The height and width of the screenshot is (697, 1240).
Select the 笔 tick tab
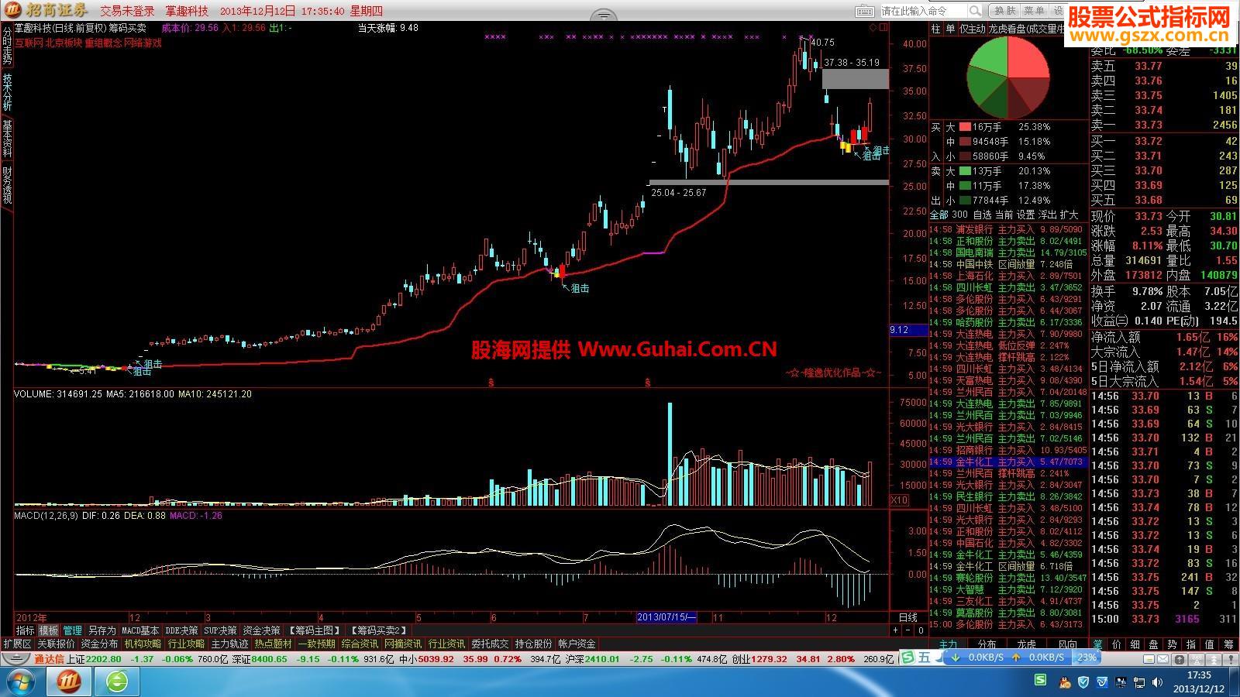pos(1097,644)
